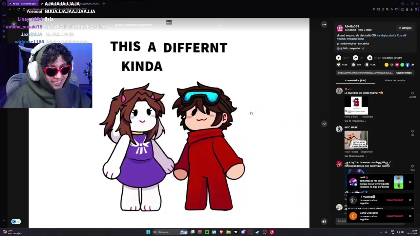Open the #humor hashtag
420x236 pixels.
[341, 39]
